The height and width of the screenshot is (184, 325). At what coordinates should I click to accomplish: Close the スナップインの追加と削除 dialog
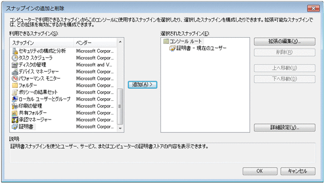click(314, 8)
